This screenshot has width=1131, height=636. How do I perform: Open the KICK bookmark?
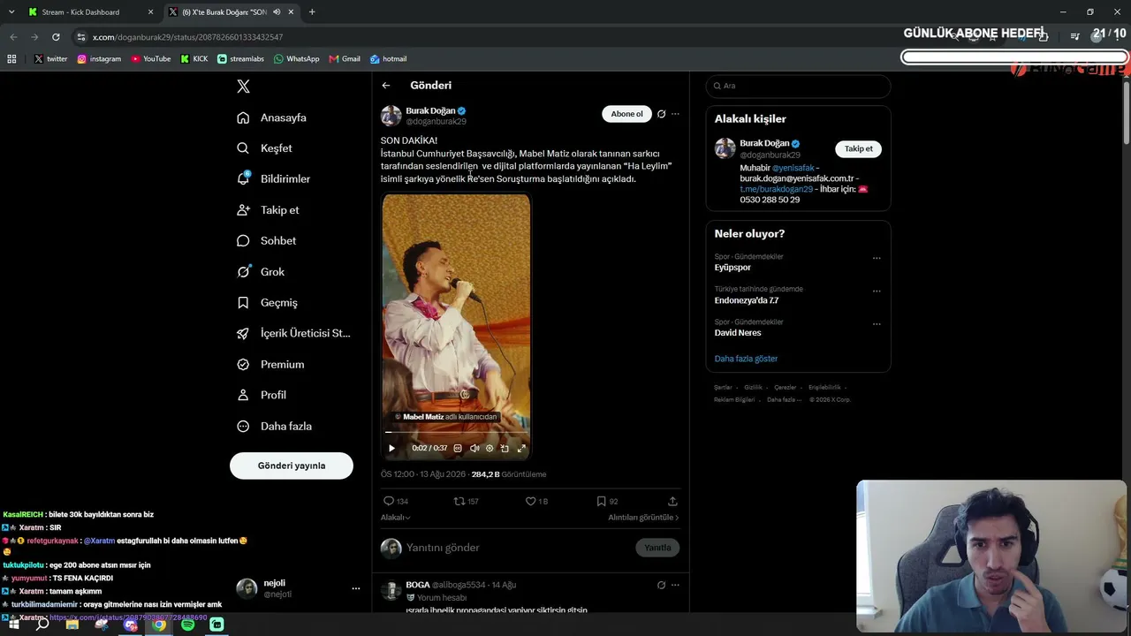click(x=194, y=59)
